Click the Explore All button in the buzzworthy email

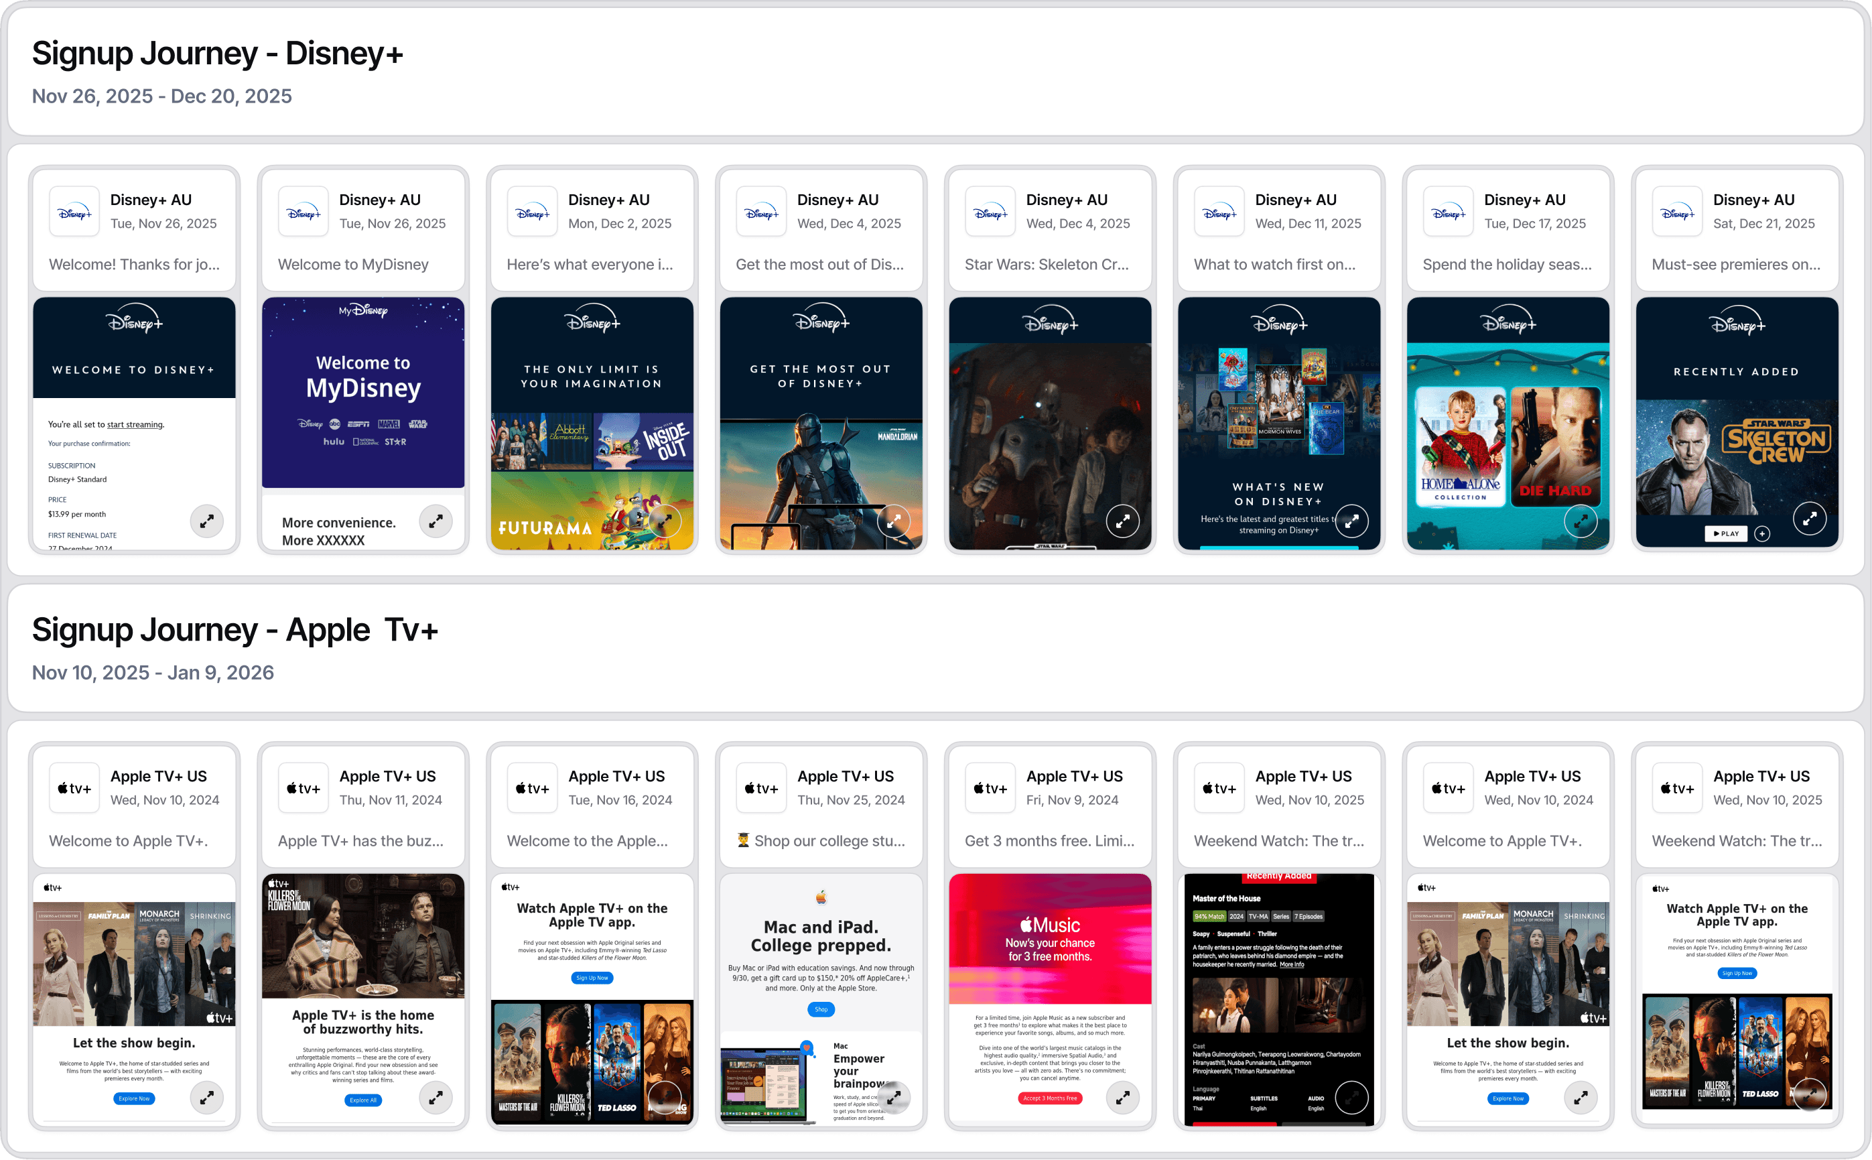362,1100
